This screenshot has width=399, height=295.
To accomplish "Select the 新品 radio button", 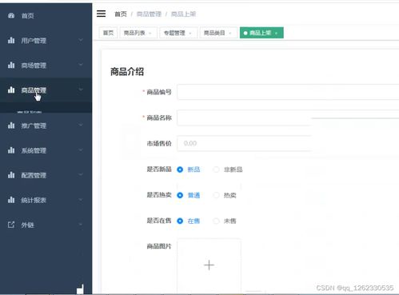I will tap(180, 169).
